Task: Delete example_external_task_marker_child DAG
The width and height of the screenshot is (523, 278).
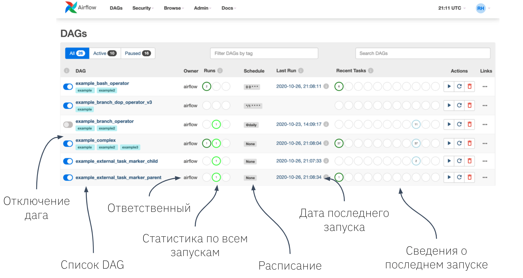Action: pos(470,161)
